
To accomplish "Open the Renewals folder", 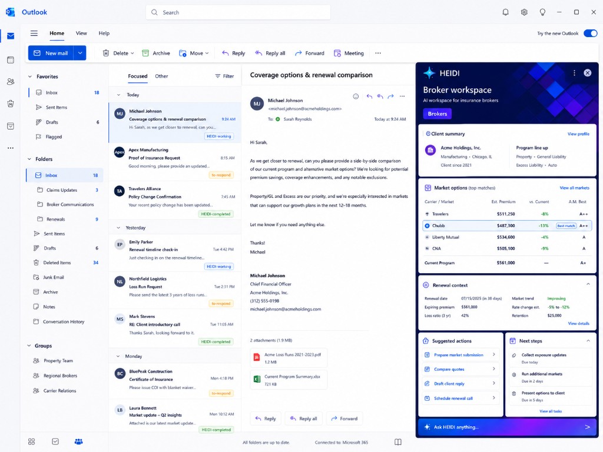I will point(65,219).
